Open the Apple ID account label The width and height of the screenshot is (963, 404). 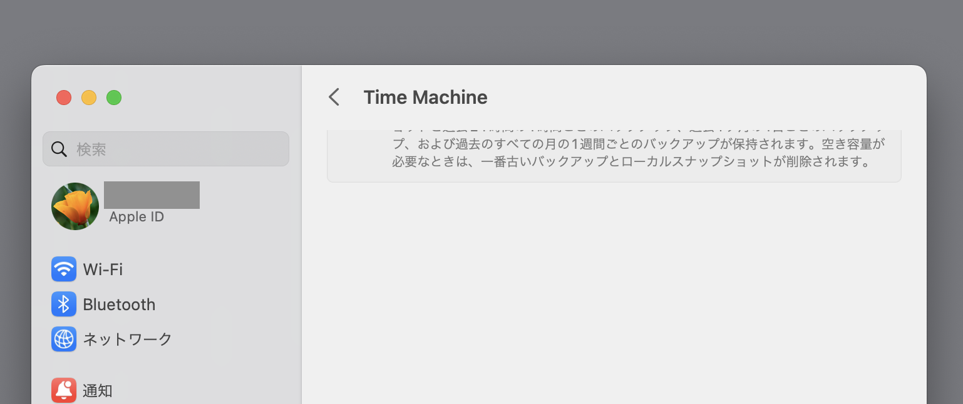pos(136,217)
